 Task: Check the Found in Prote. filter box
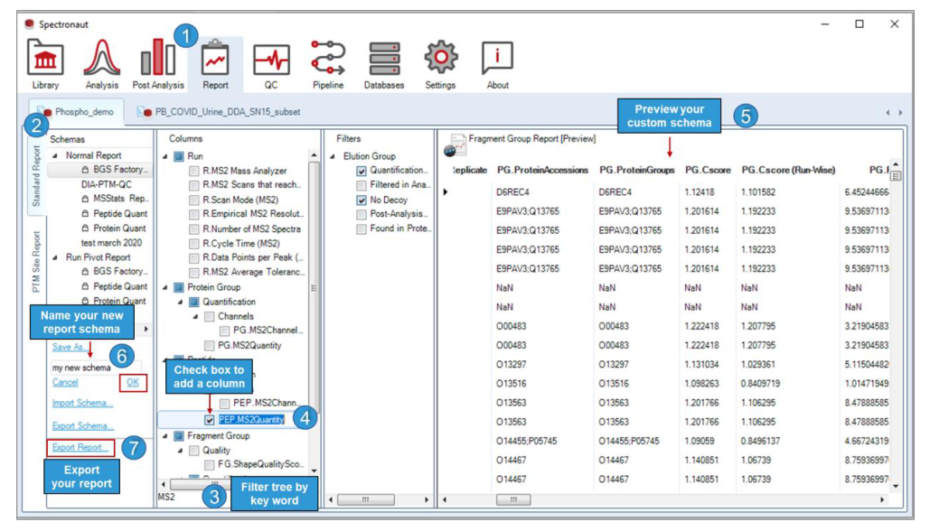click(x=362, y=229)
